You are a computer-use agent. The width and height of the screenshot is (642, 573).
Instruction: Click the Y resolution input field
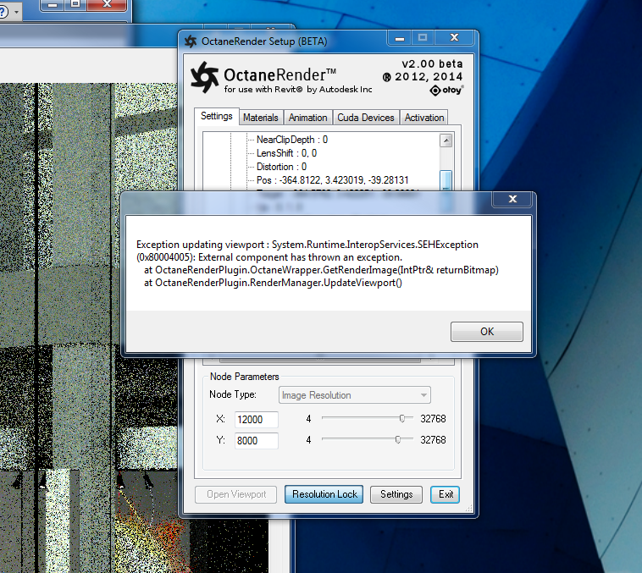(x=257, y=441)
